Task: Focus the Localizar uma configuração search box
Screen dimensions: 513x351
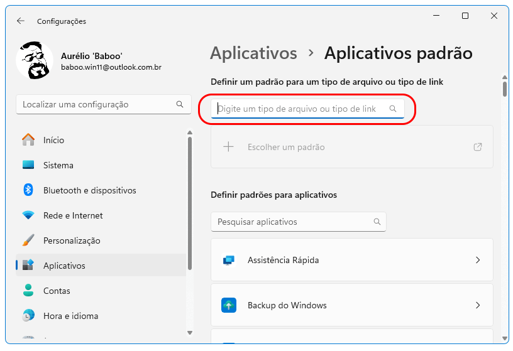Action: point(103,105)
